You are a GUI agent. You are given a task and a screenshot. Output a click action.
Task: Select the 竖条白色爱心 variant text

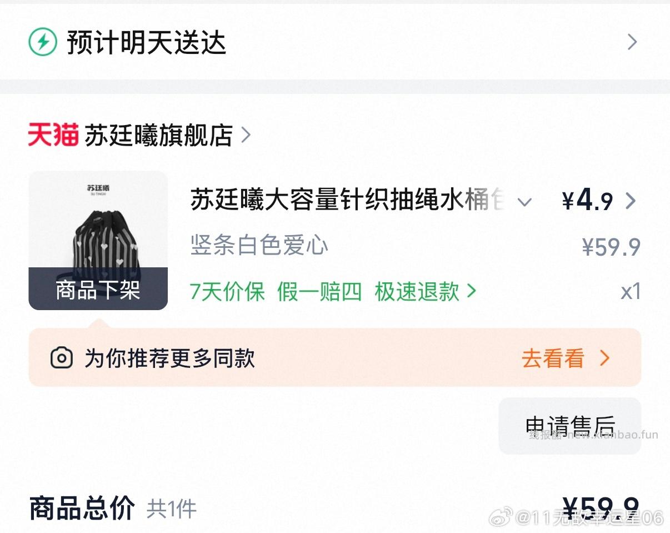pos(258,246)
